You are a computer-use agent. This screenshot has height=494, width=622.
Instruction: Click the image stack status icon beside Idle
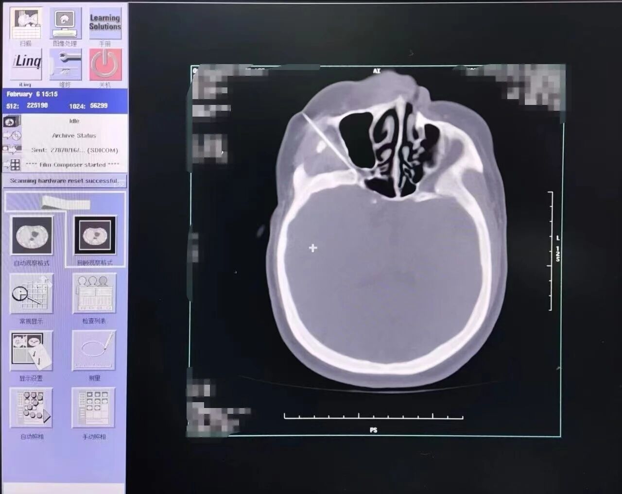[11, 121]
